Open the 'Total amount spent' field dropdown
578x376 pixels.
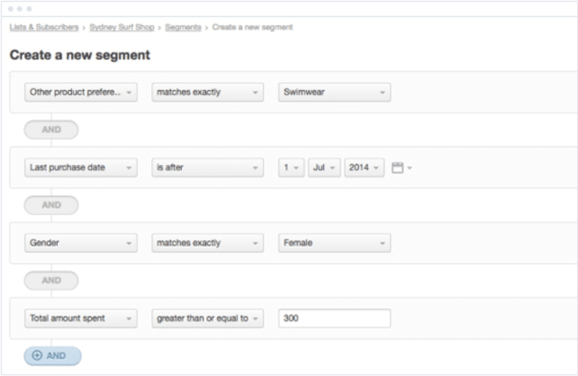(x=81, y=318)
